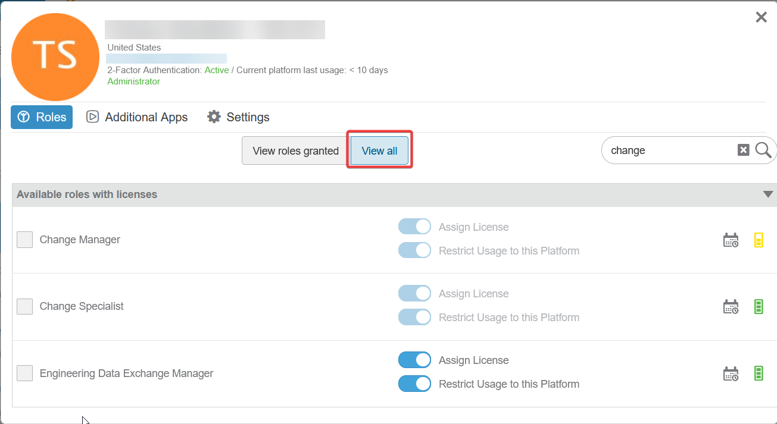The width and height of the screenshot is (777, 424).
Task: Click the 2-Factor Authentication Active status
Action: coord(217,70)
